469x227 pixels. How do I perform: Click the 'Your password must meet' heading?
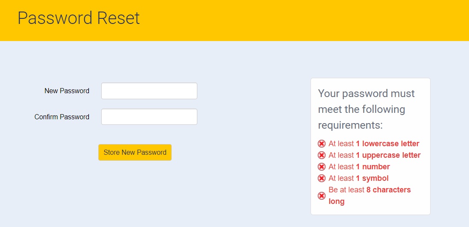(366, 109)
